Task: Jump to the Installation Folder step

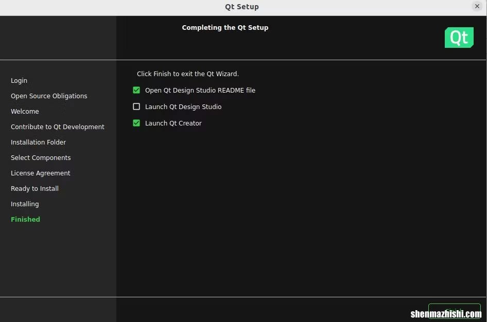Action: click(39, 142)
